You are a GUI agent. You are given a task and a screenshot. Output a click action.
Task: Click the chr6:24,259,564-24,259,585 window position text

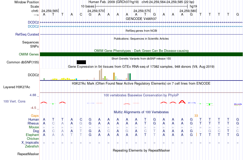tap(168, 2)
